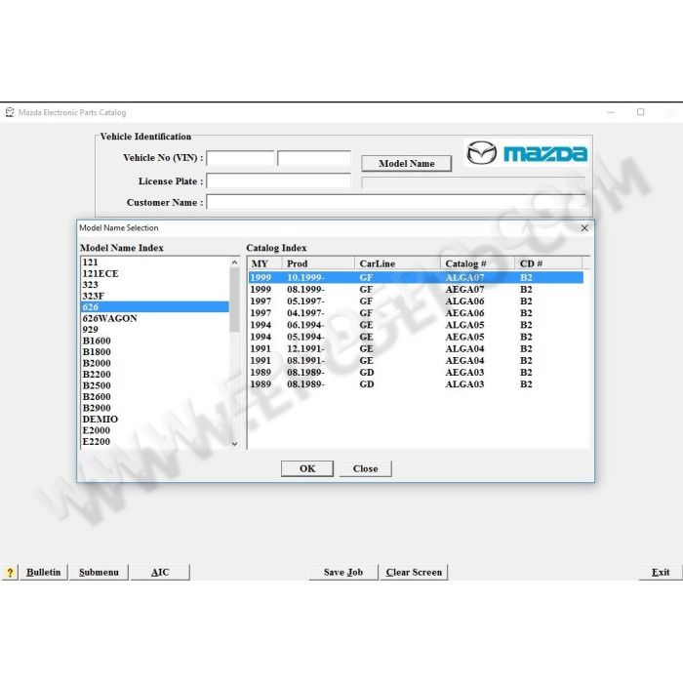683x683 pixels.
Task: Select model B2600 in the list
Action: (x=154, y=397)
